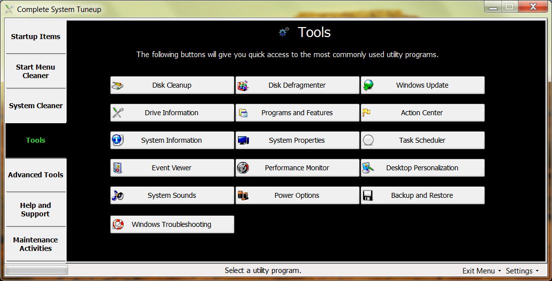This screenshot has width=552, height=281.
Task: Open the Settings dropdown in status bar
Action: 522,270
